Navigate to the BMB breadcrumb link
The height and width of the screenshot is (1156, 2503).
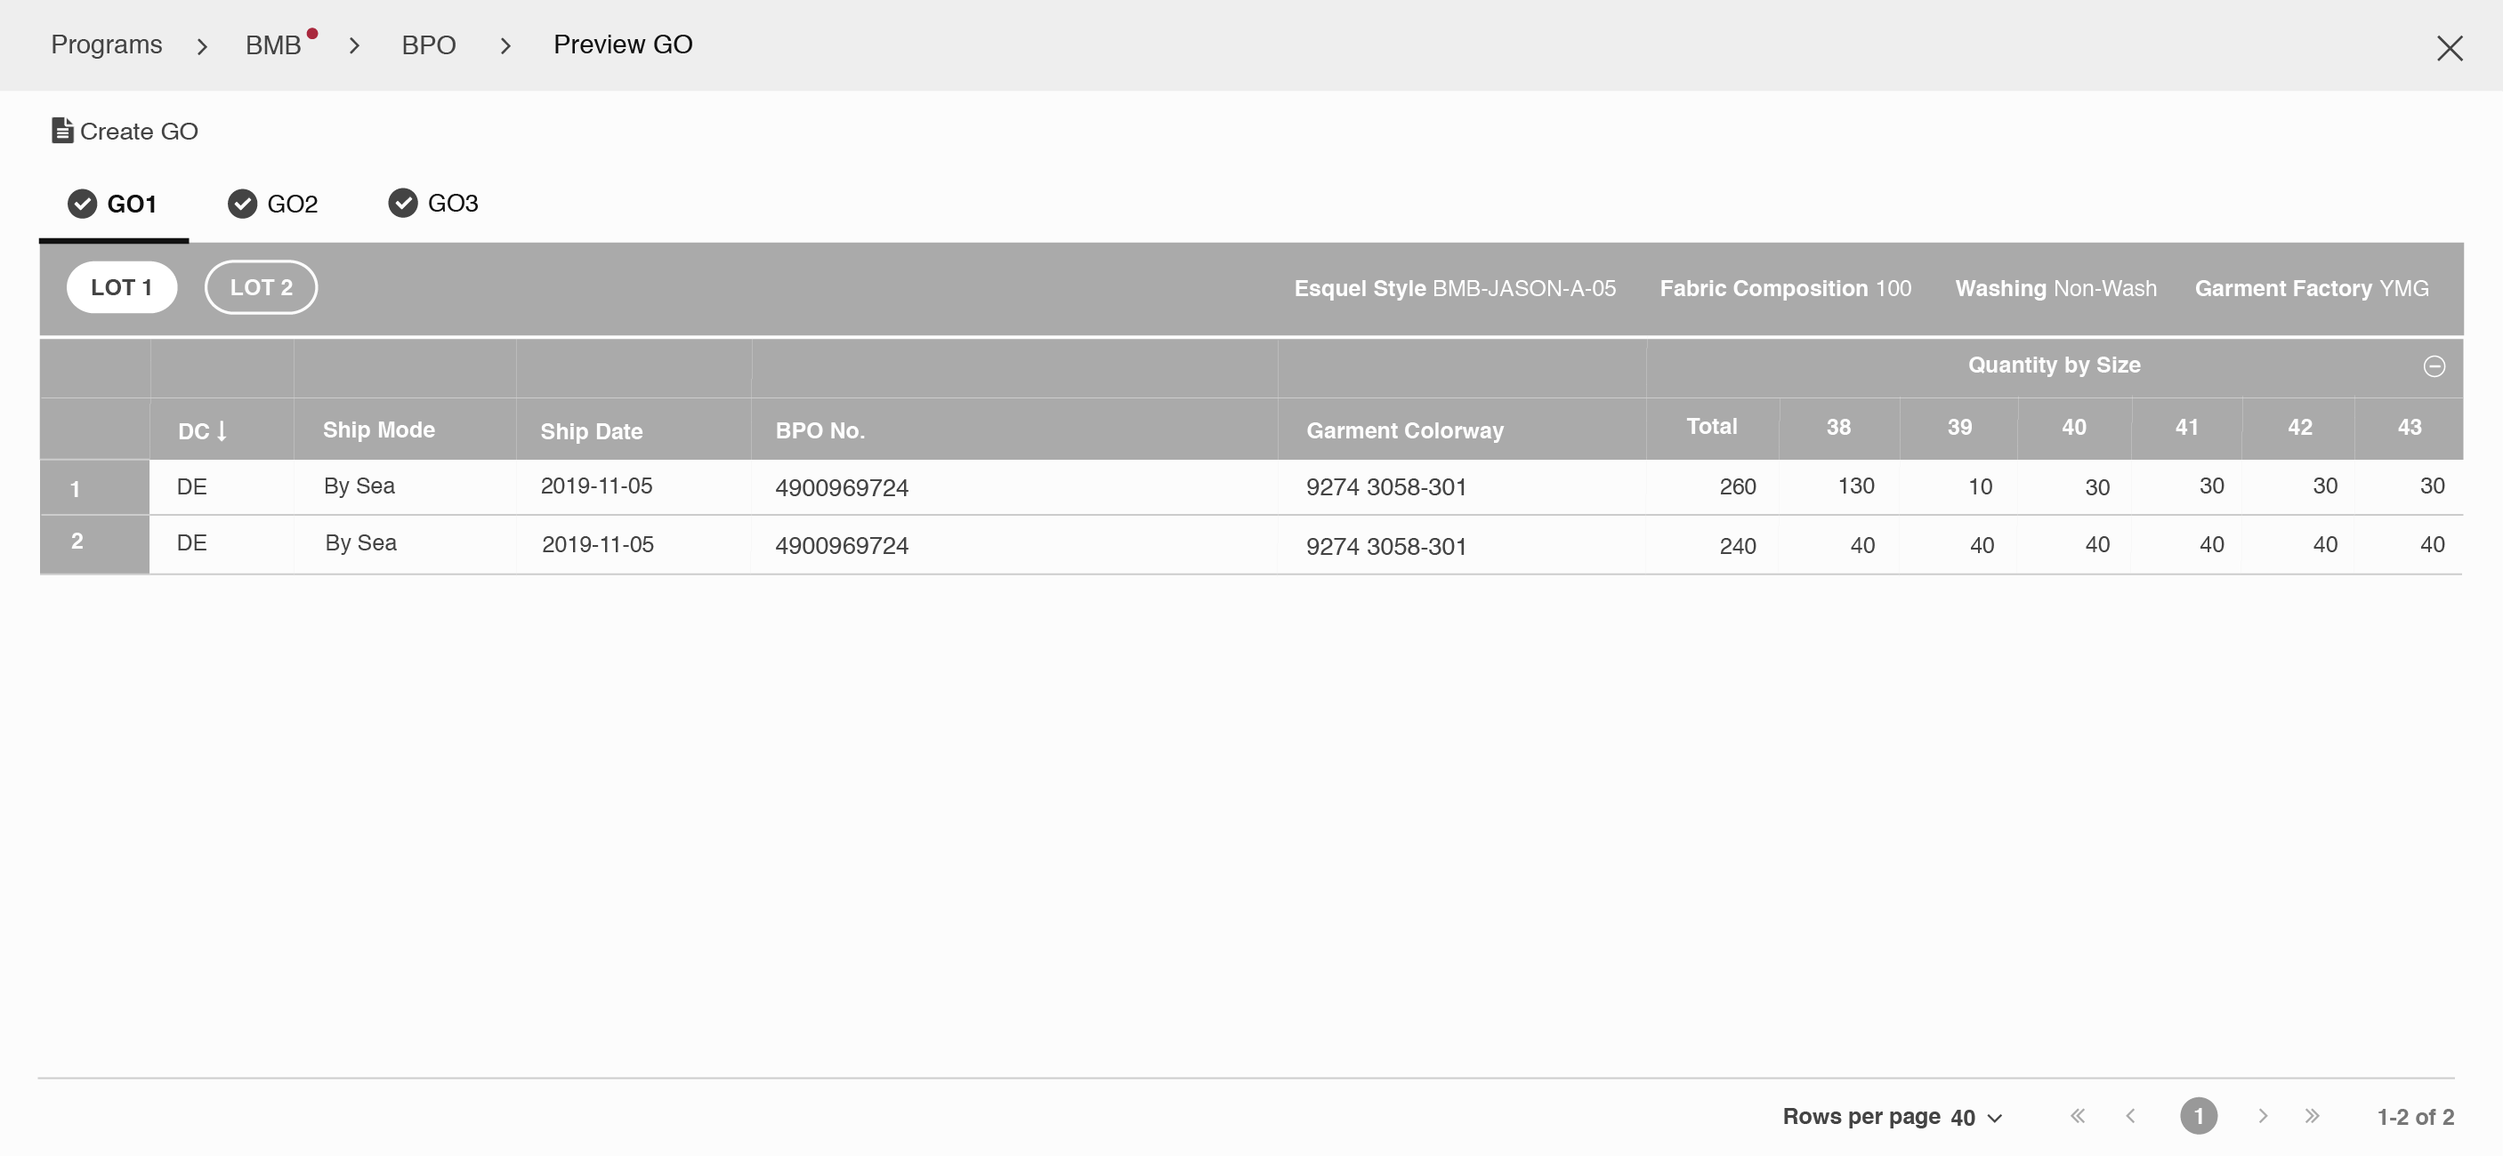(x=273, y=45)
